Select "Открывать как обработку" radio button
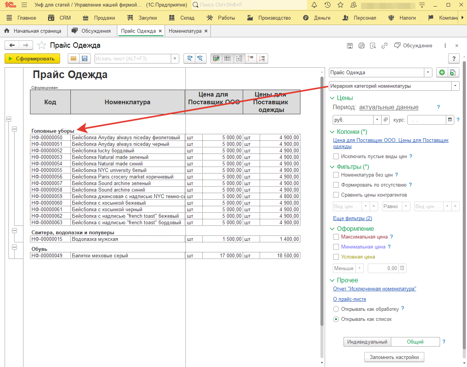 tap(336, 309)
